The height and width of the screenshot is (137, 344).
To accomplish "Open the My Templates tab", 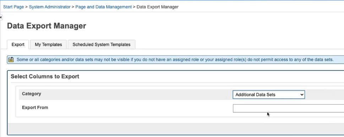I will 48,44.
